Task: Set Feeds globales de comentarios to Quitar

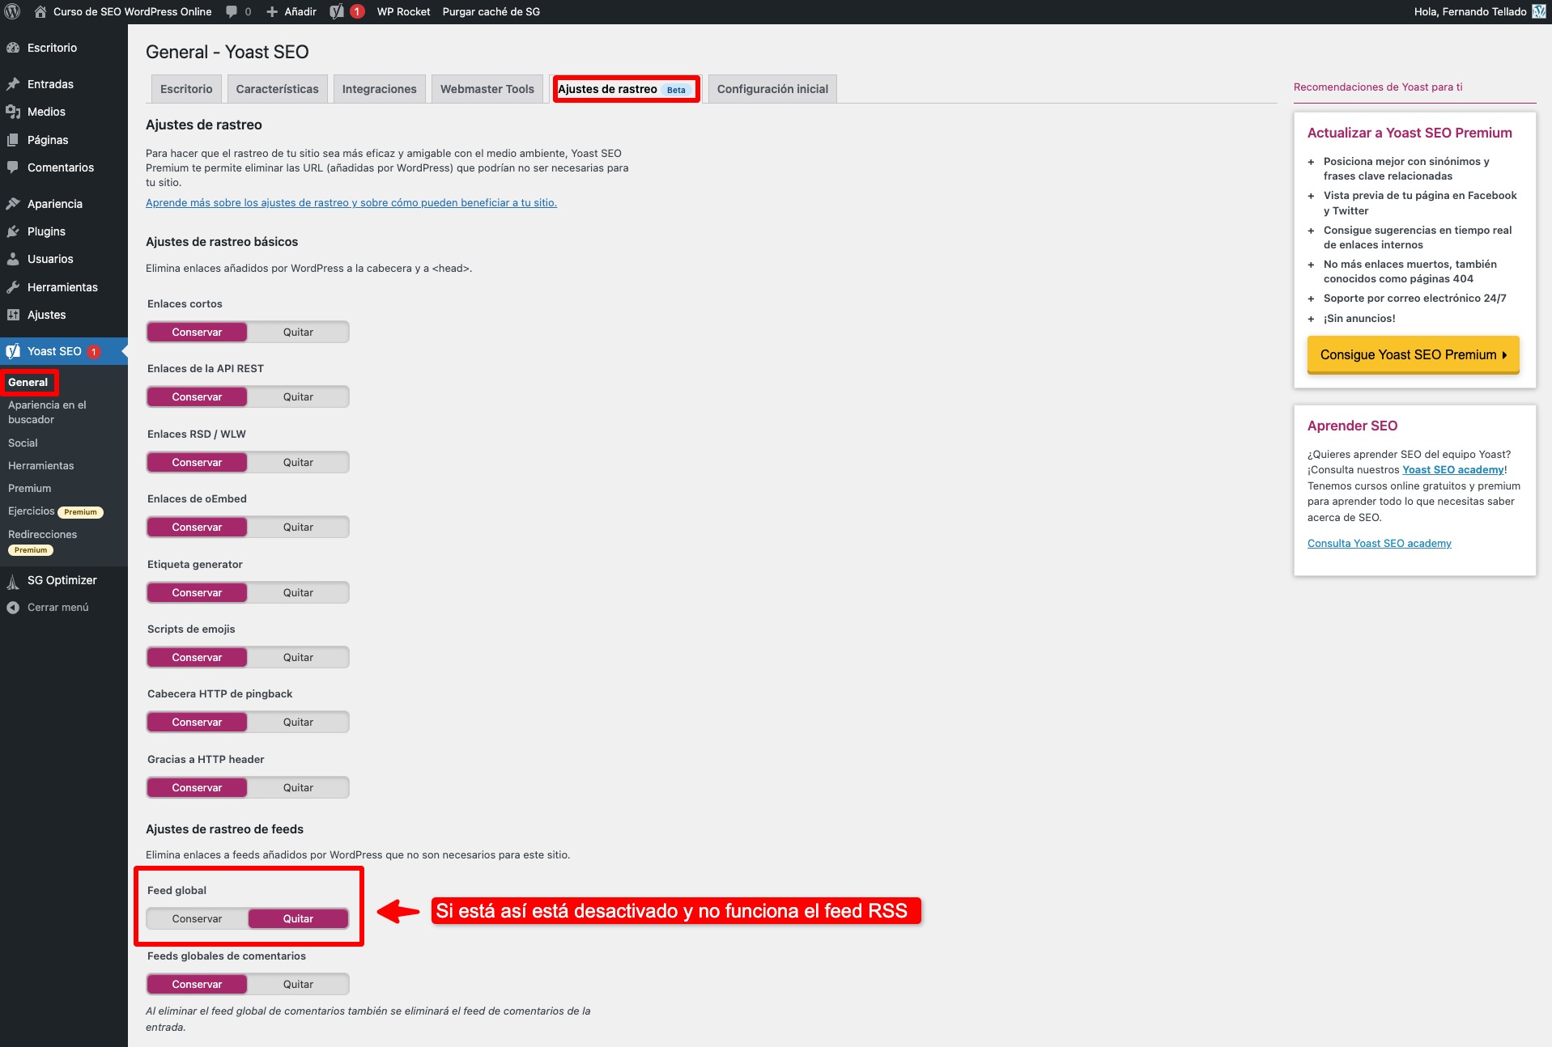Action: pos(298,985)
